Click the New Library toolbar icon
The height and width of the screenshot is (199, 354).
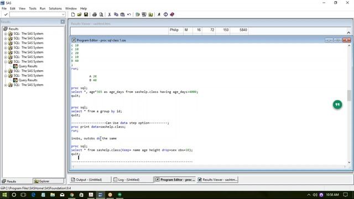click(137, 14)
